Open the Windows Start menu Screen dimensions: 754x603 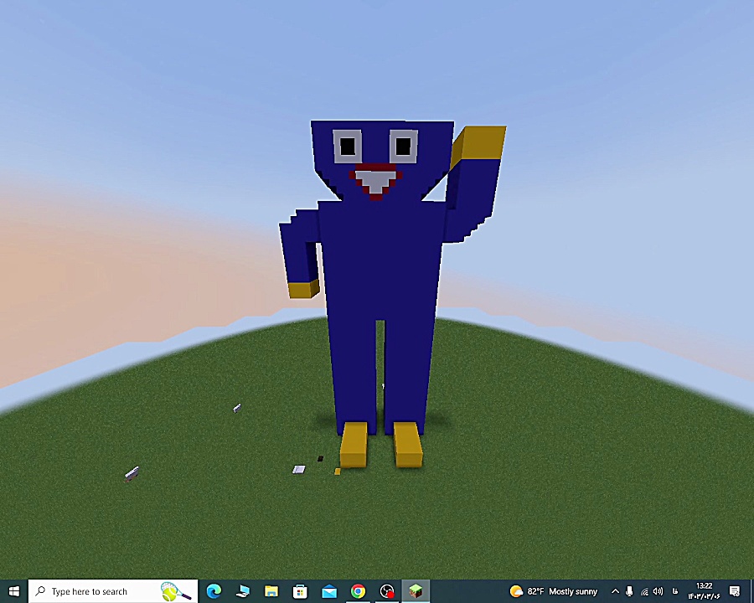[14, 591]
